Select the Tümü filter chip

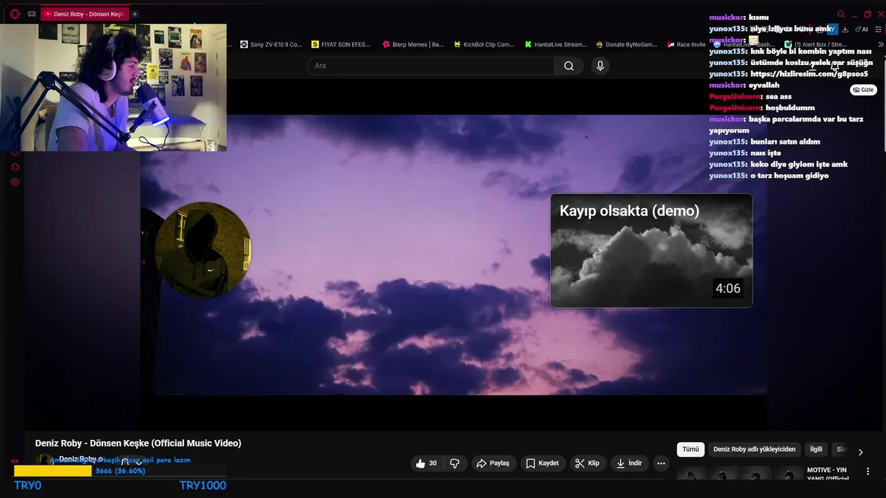click(x=691, y=450)
